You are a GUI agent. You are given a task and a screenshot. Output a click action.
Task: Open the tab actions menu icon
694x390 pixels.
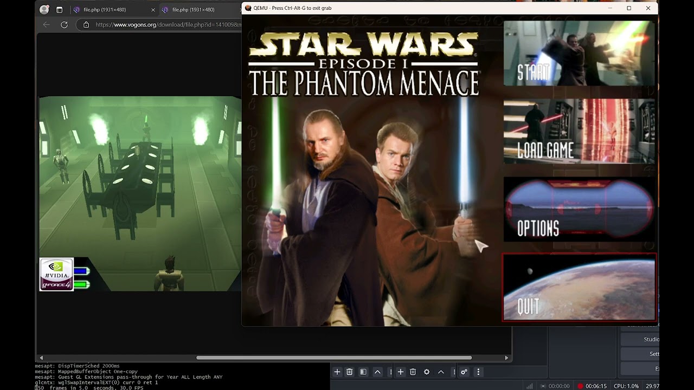coord(60,9)
